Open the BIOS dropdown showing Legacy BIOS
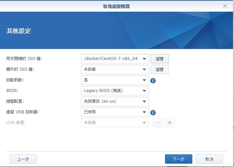Screen dimensions: 234x167 [115, 91]
